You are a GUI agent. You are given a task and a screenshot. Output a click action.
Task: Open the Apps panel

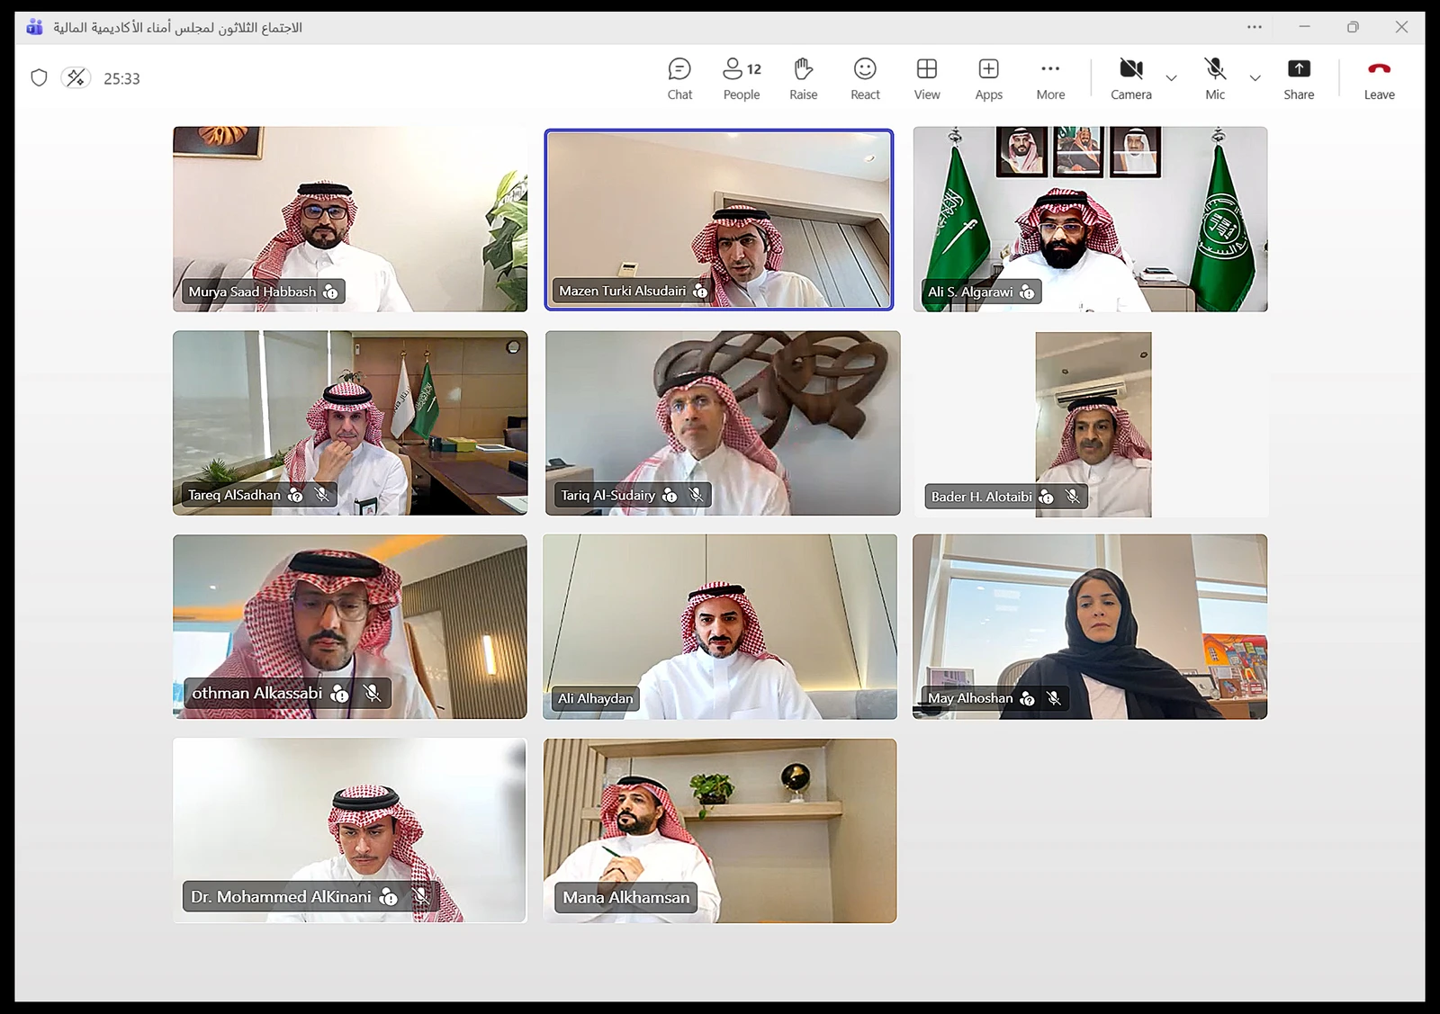988,79
